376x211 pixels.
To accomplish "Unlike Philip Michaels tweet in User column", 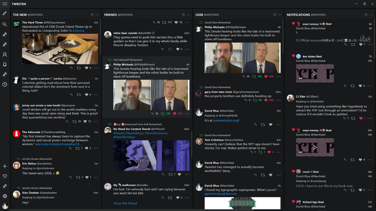I will click(266, 76).
